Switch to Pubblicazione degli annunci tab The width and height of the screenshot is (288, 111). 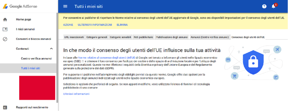tap(172, 37)
